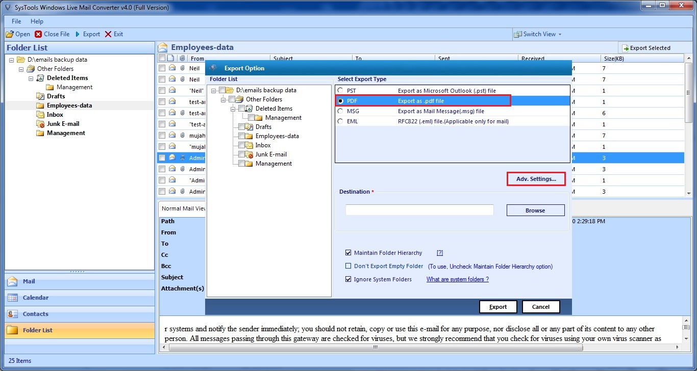Select the Contacts icon in sidebar

(x=13, y=314)
